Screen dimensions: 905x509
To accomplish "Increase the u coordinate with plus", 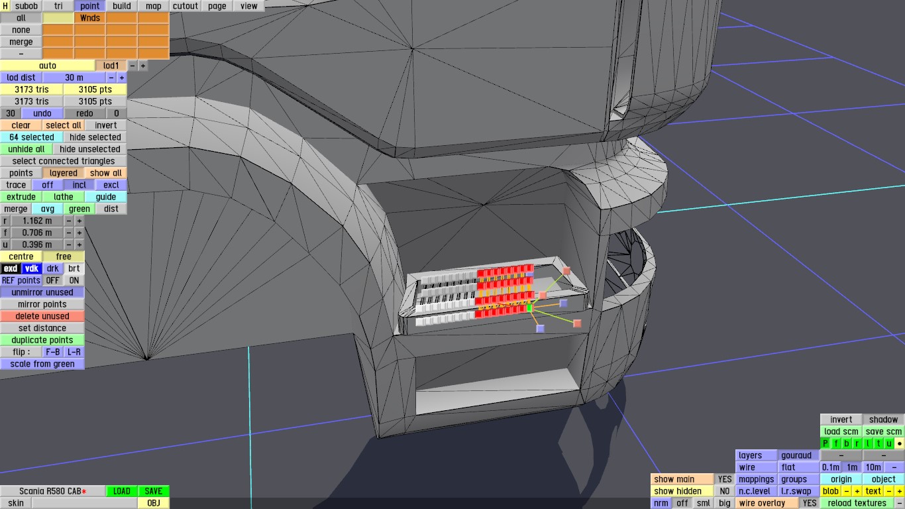I will (80, 245).
